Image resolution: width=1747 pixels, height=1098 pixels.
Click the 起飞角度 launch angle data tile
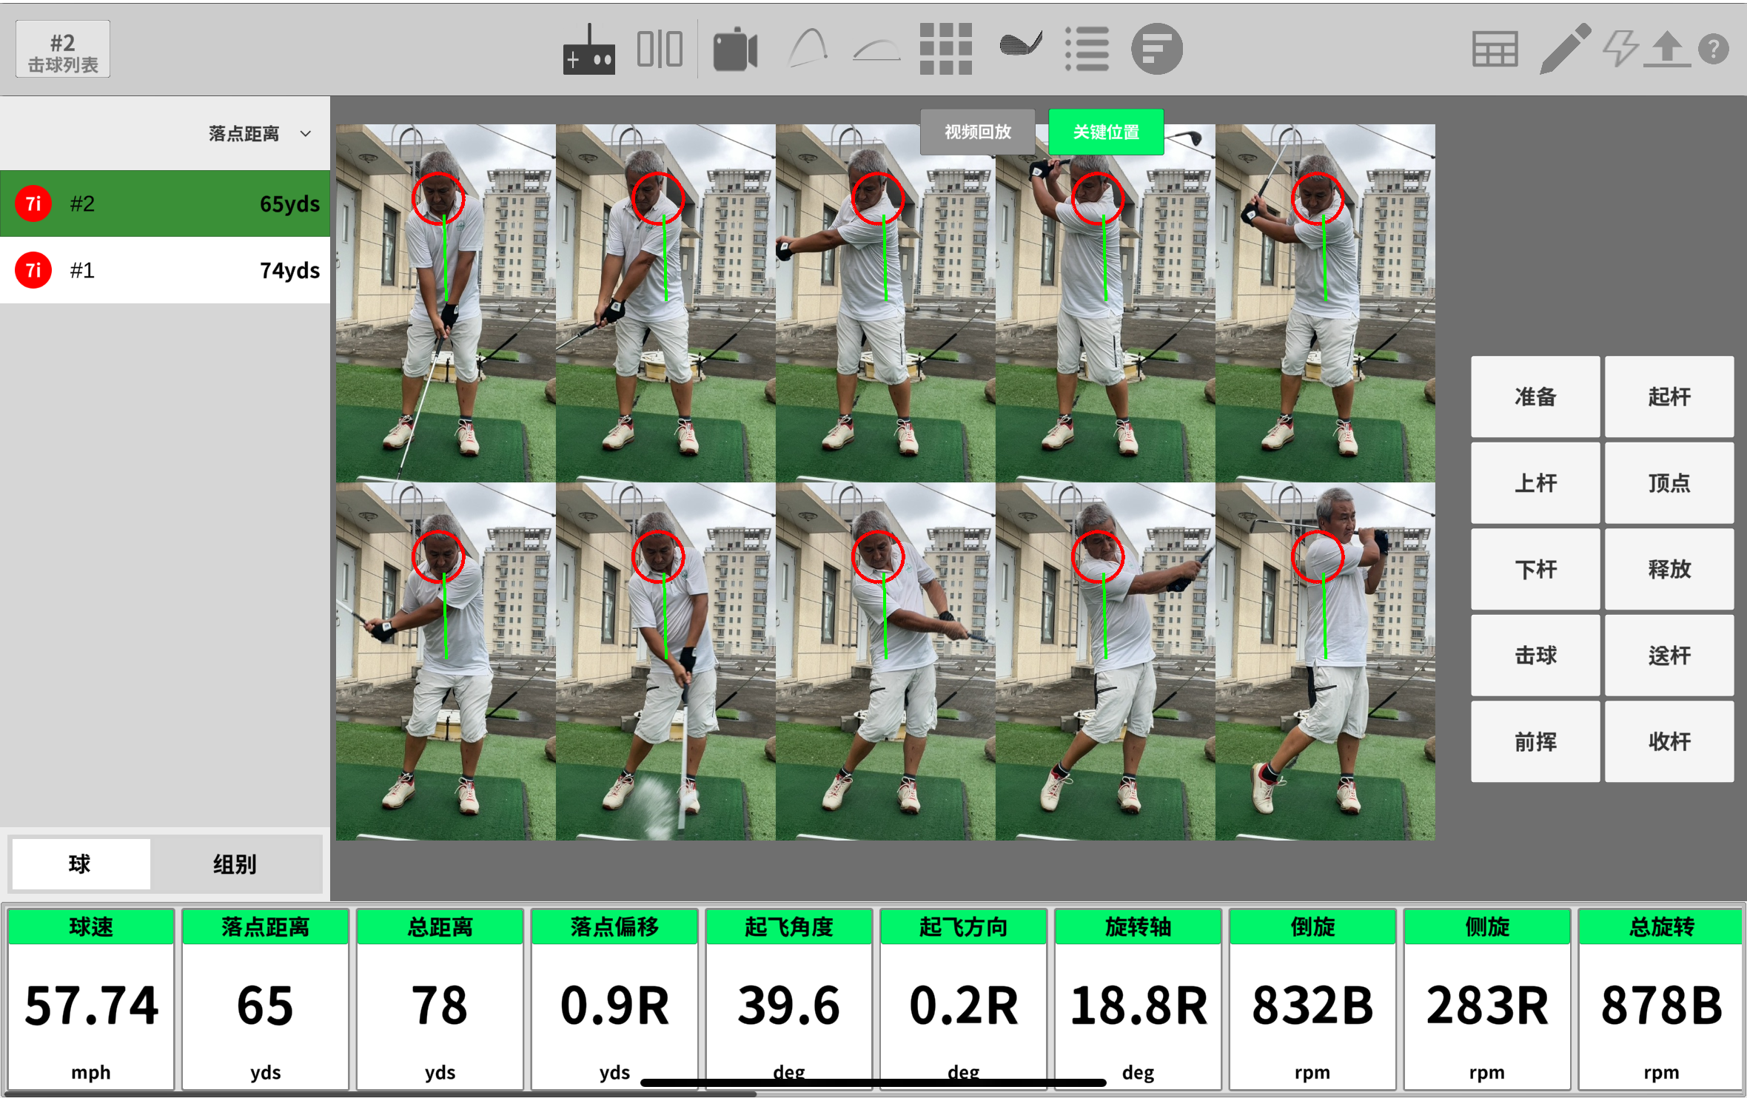789,999
